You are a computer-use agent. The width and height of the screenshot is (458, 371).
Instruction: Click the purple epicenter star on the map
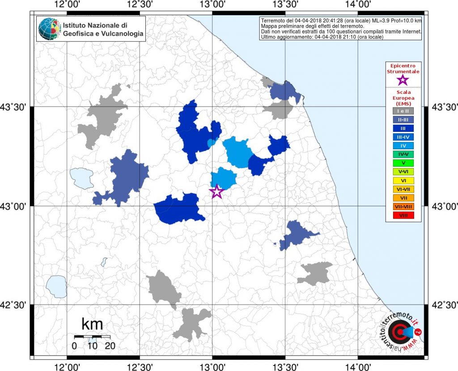[x=217, y=191]
